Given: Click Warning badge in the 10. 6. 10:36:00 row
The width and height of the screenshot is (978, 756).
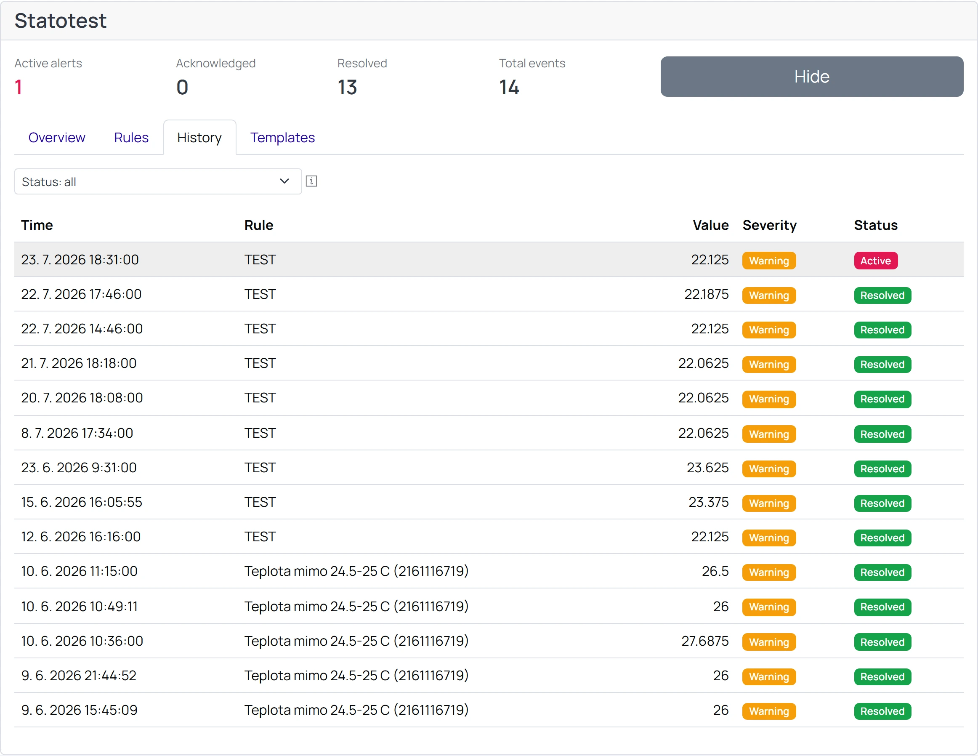Looking at the screenshot, I should [x=769, y=642].
